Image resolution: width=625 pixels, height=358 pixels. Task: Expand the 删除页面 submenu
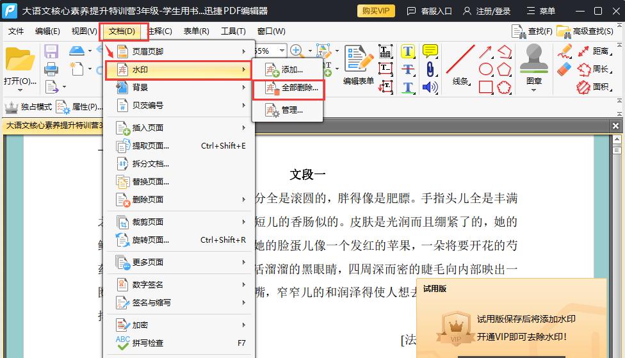(180, 199)
